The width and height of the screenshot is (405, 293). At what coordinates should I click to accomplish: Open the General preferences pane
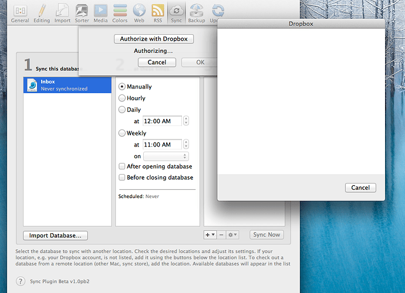[x=20, y=13]
